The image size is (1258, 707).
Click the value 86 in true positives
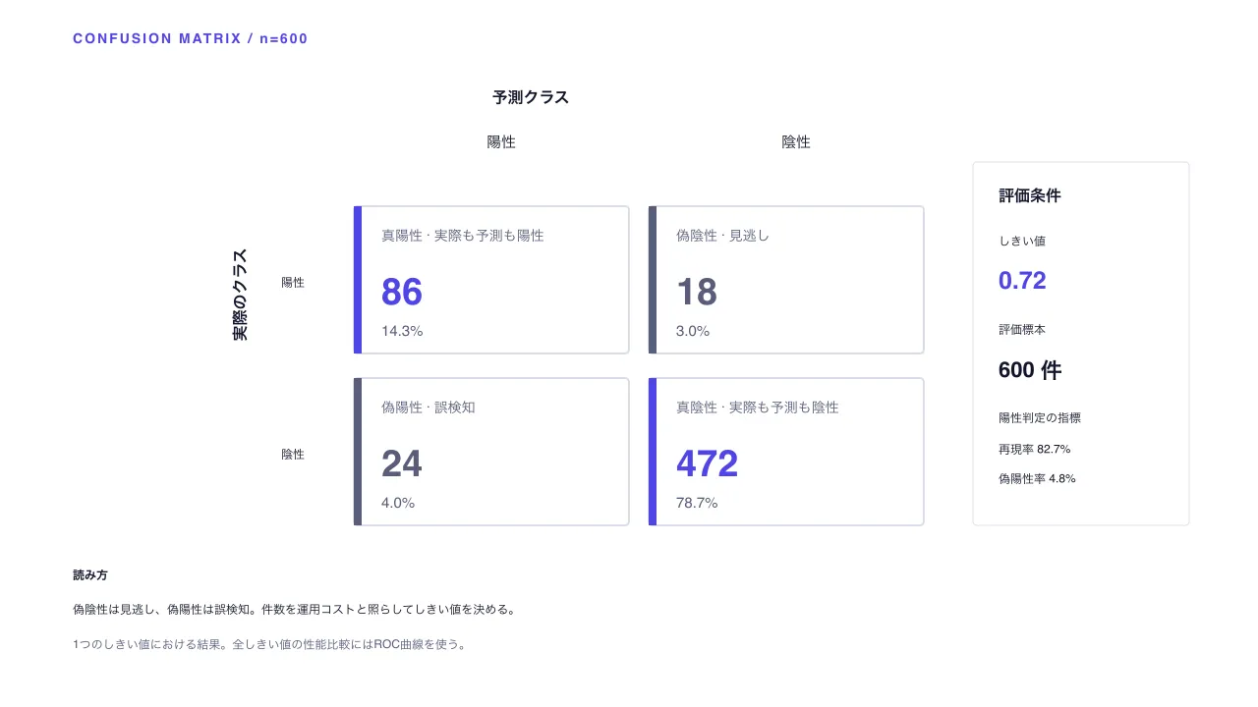[402, 293]
